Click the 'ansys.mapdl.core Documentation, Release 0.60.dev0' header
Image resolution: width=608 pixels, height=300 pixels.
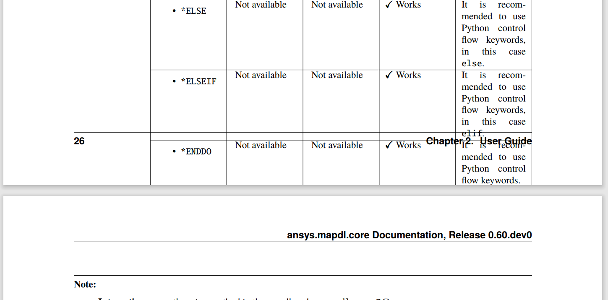coord(410,235)
